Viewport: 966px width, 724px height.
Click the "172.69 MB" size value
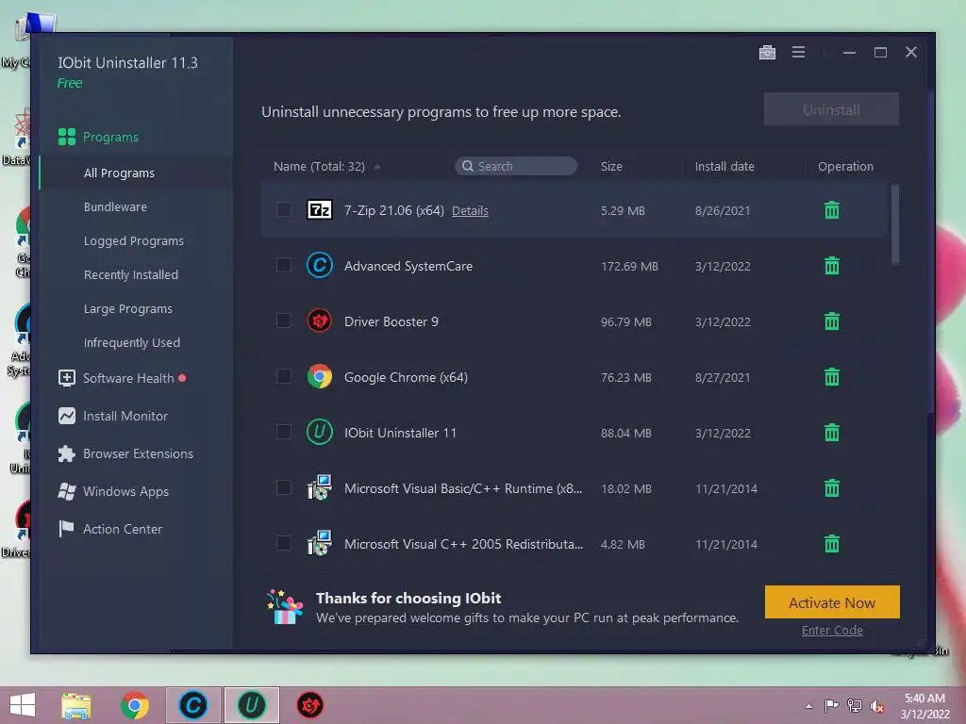click(x=629, y=267)
